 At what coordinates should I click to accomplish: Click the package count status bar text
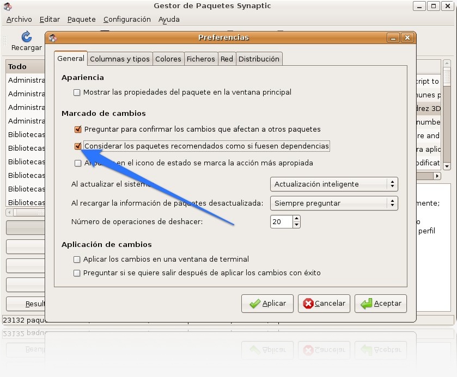pyautogui.click(x=25, y=320)
